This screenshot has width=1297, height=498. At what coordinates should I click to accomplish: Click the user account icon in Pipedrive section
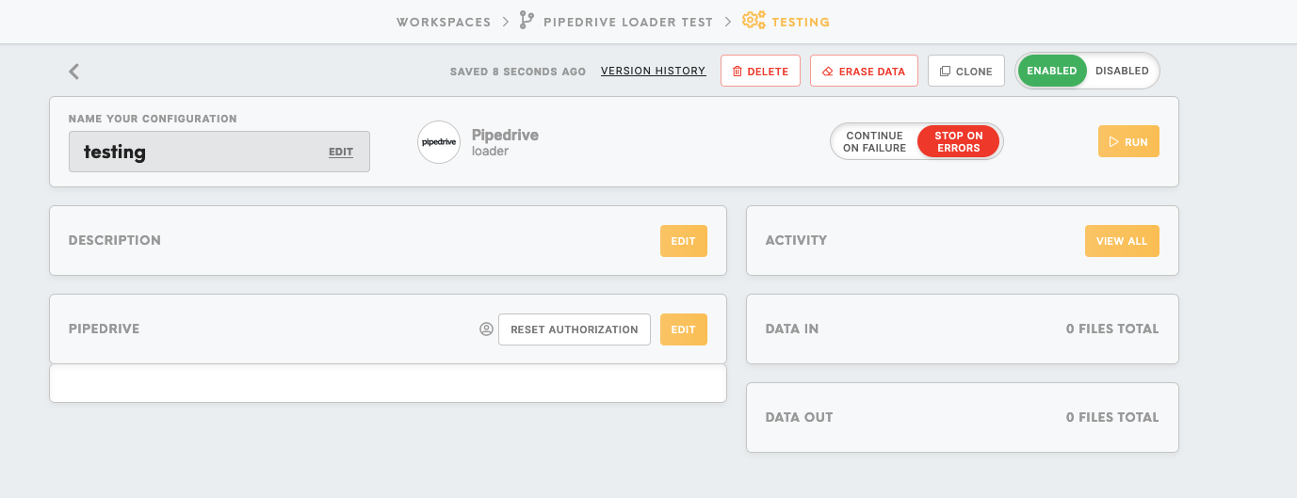pyautogui.click(x=486, y=329)
